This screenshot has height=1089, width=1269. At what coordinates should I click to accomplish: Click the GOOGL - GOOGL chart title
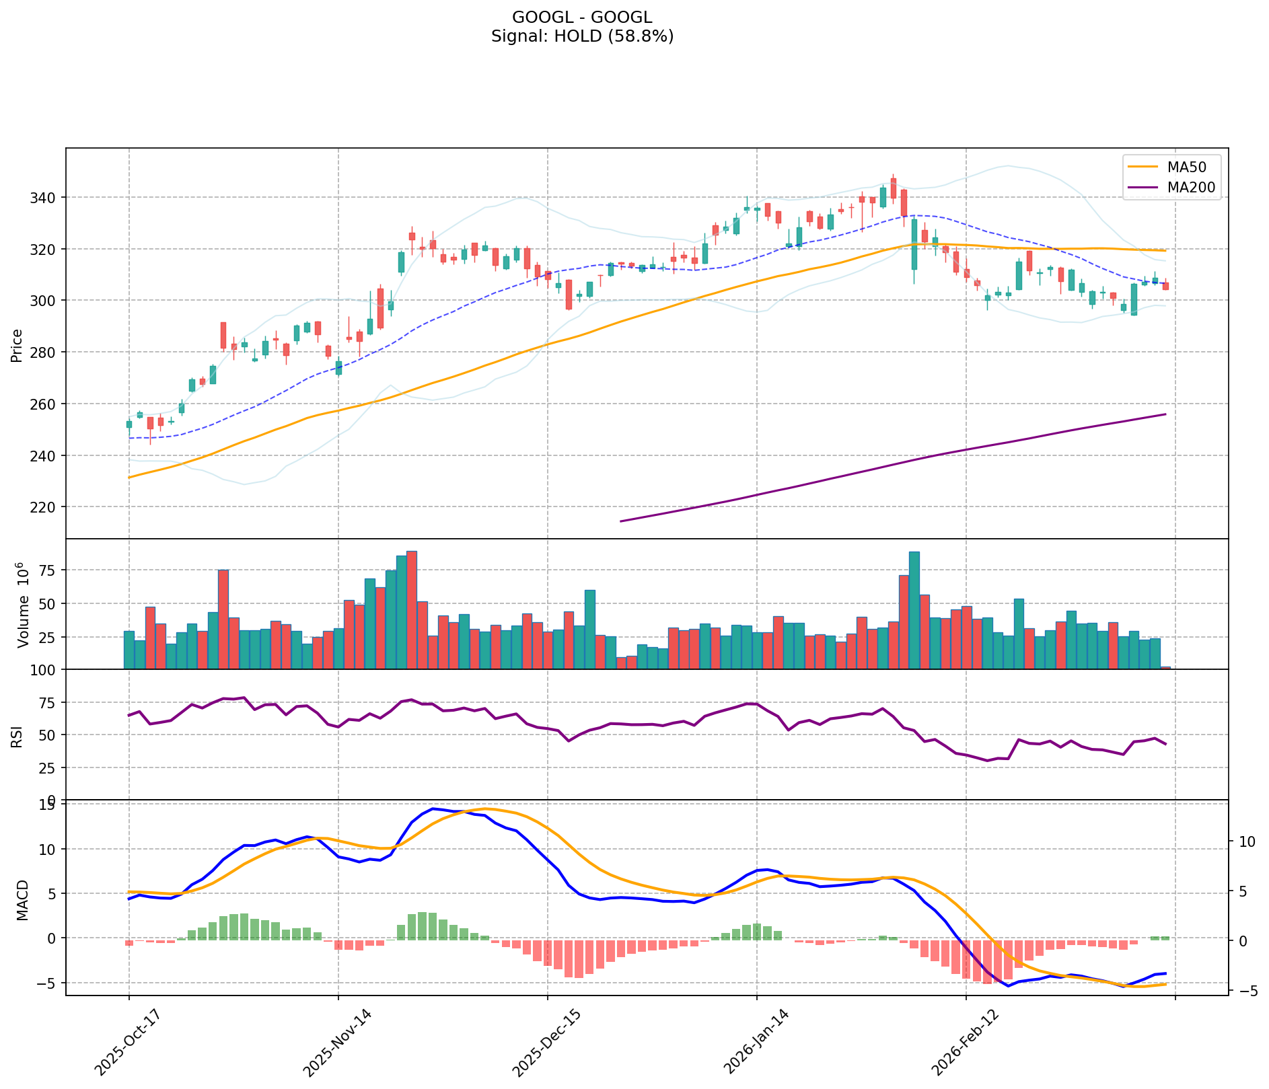click(582, 17)
